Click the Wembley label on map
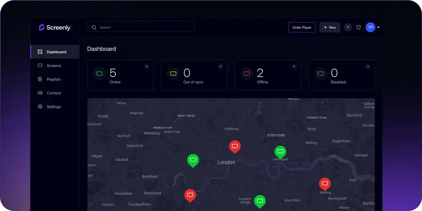 (152, 133)
